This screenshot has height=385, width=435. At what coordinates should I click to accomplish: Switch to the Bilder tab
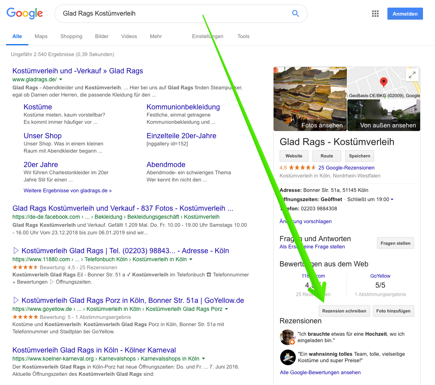pos(101,36)
